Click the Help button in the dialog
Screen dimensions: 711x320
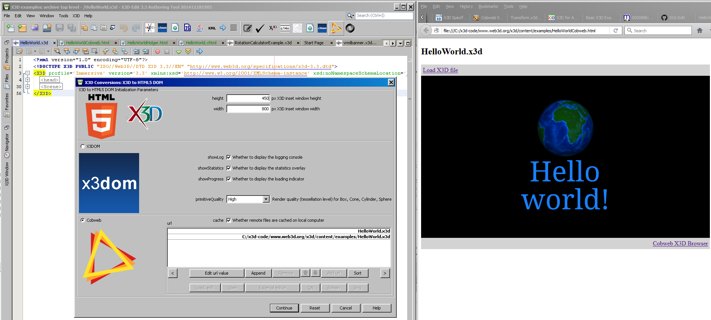click(x=377, y=308)
